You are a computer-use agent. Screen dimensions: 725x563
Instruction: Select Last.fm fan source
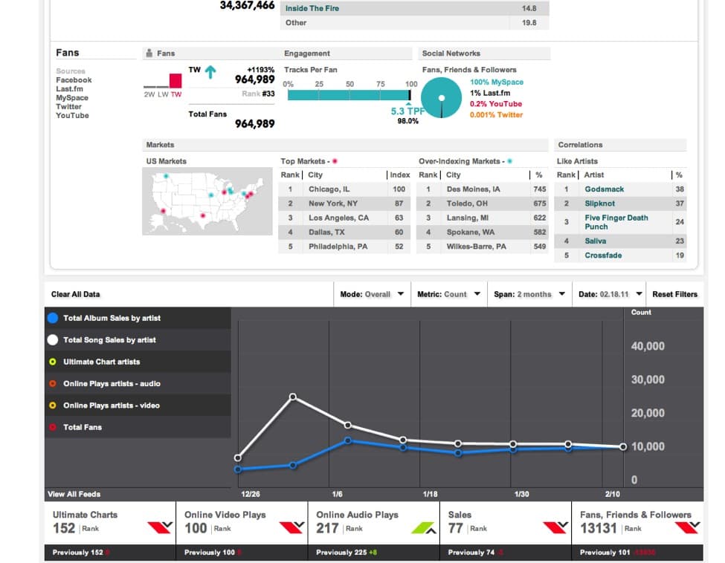pyautogui.click(x=69, y=88)
